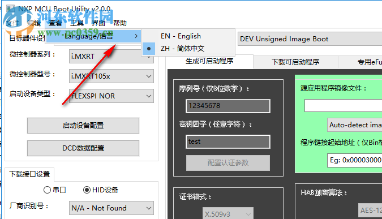Open the 编辑 menu
This screenshot has height=219, width=382.
coord(34,23)
